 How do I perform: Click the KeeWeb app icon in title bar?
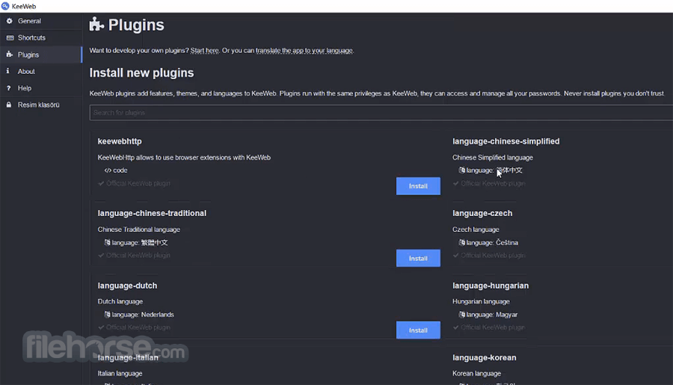tap(5, 6)
